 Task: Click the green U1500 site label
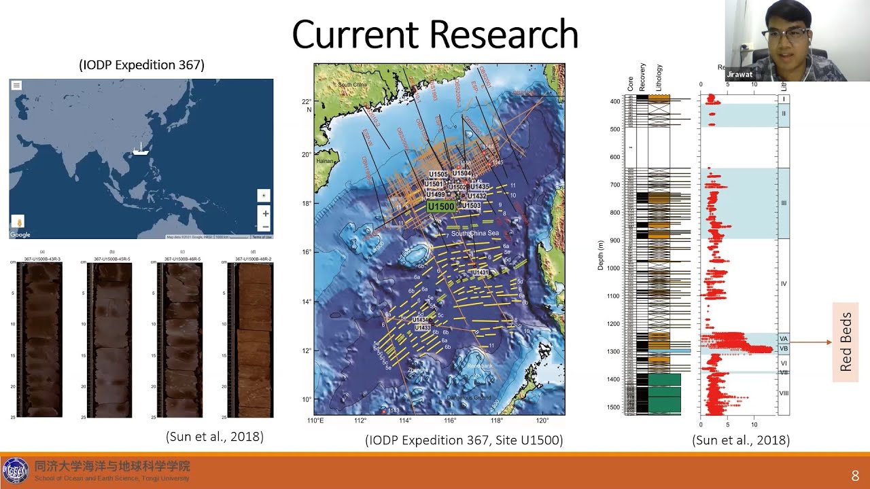point(441,206)
